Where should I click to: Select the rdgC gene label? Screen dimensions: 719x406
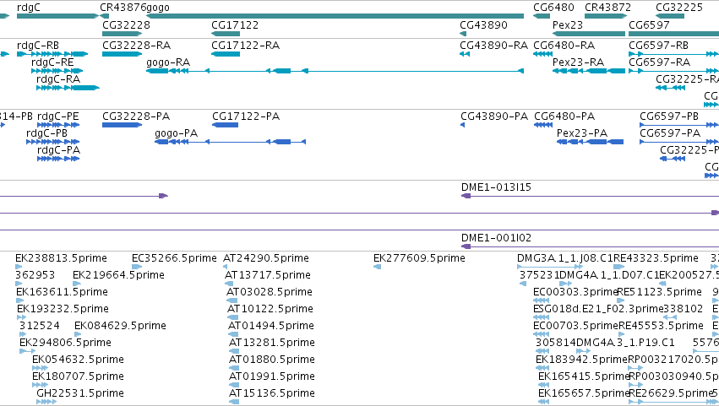pyautogui.click(x=29, y=8)
